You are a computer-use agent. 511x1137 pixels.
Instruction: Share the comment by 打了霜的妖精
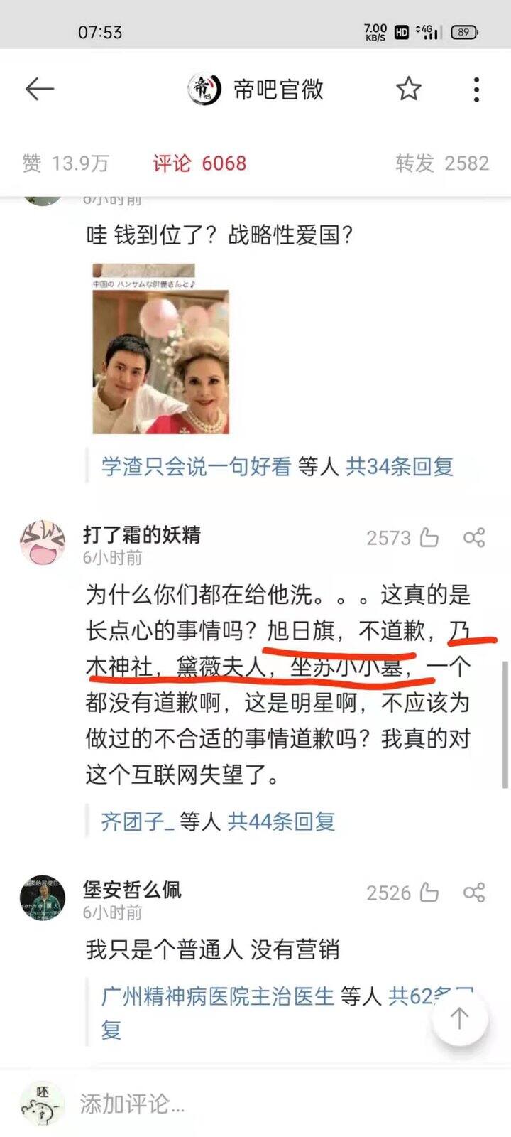[474, 538]
